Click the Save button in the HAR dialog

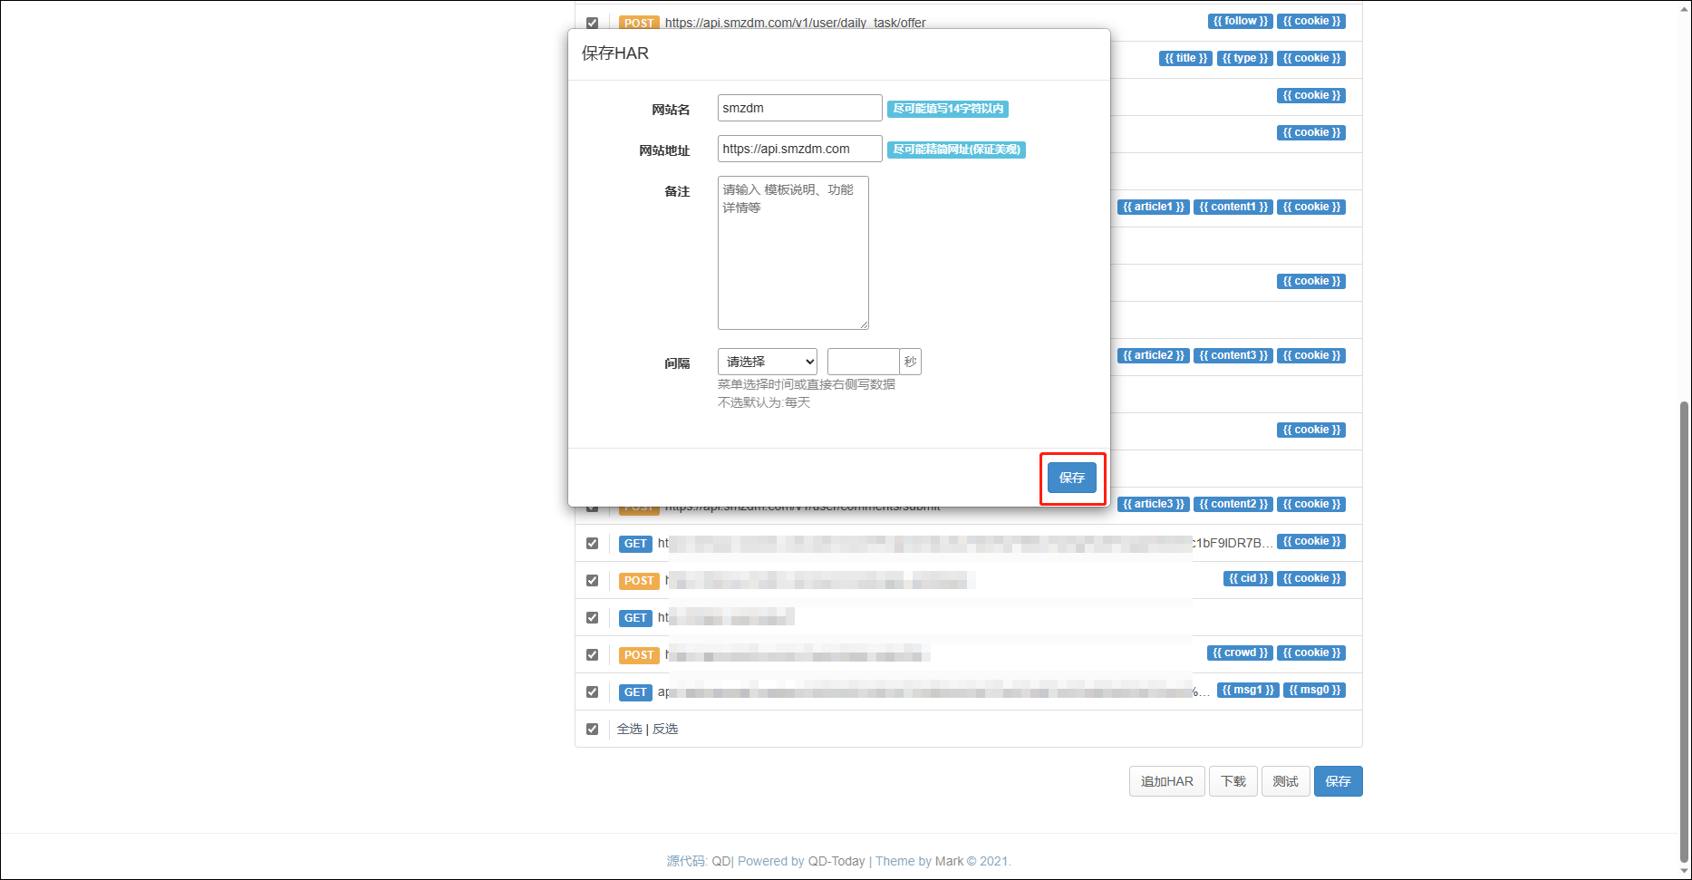pos(1071,478)
